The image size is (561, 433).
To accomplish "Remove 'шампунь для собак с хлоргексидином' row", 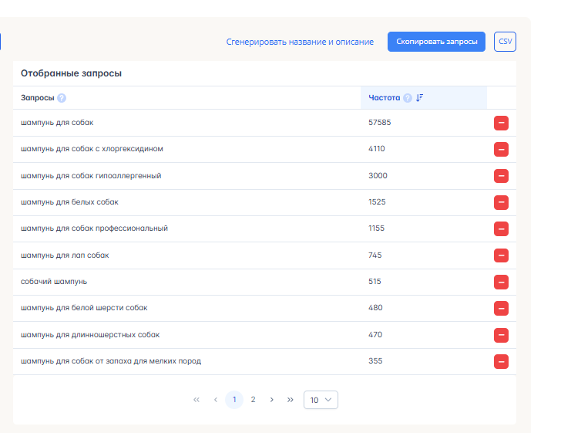I will point(501,149).
